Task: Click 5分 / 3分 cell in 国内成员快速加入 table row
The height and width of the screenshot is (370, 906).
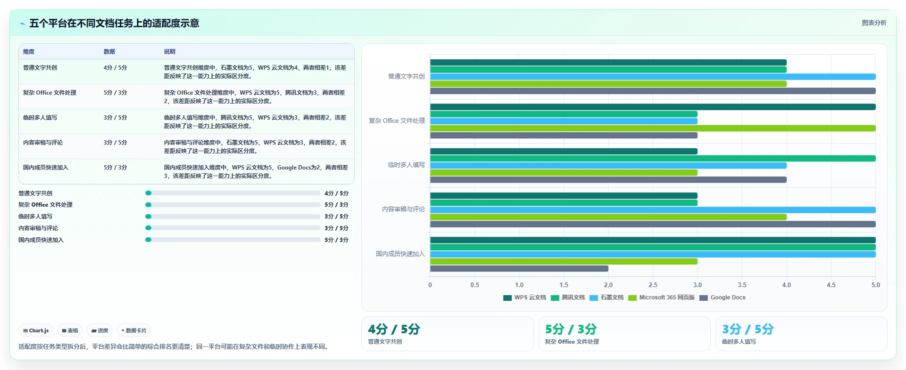Action: click(x=116, y=168)
